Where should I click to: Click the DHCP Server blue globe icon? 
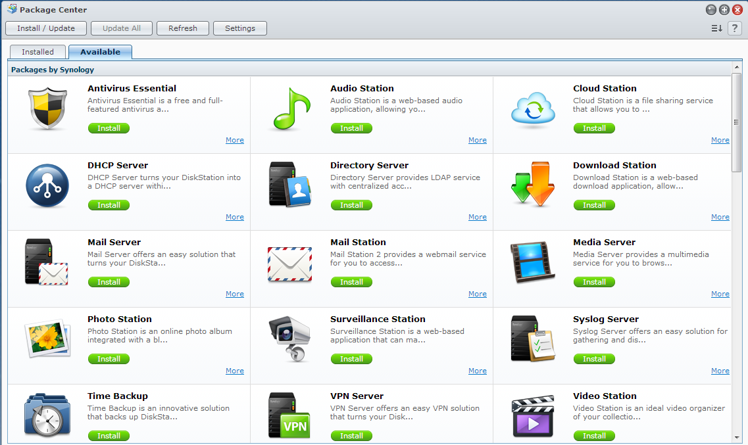(47, 187)
